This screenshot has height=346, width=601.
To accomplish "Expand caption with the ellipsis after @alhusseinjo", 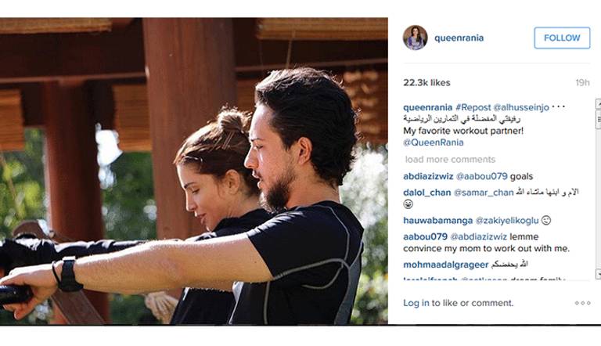I will point(559,107).
